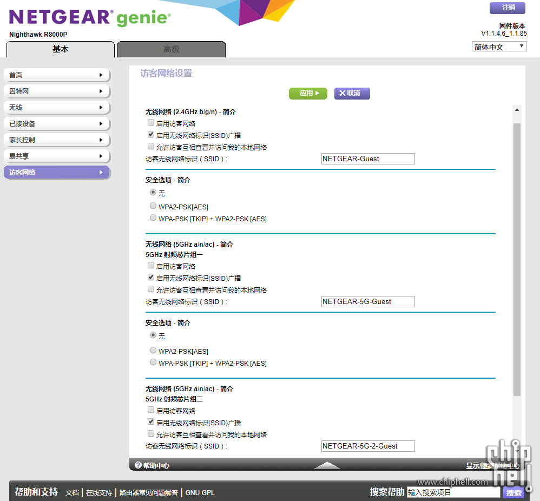Click the arrow icon on 因特网 item
This screenshot has height=501, width=540.
101,91
